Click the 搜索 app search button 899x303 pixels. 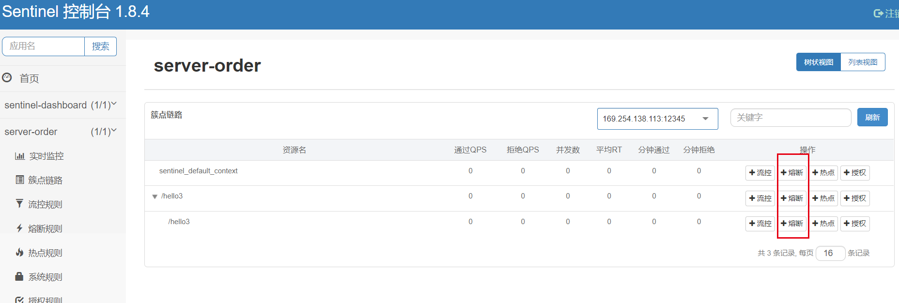(100, 46)
